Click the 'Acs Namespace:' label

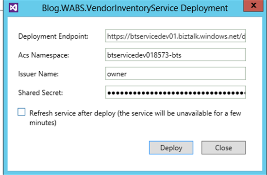pos(44,55)
